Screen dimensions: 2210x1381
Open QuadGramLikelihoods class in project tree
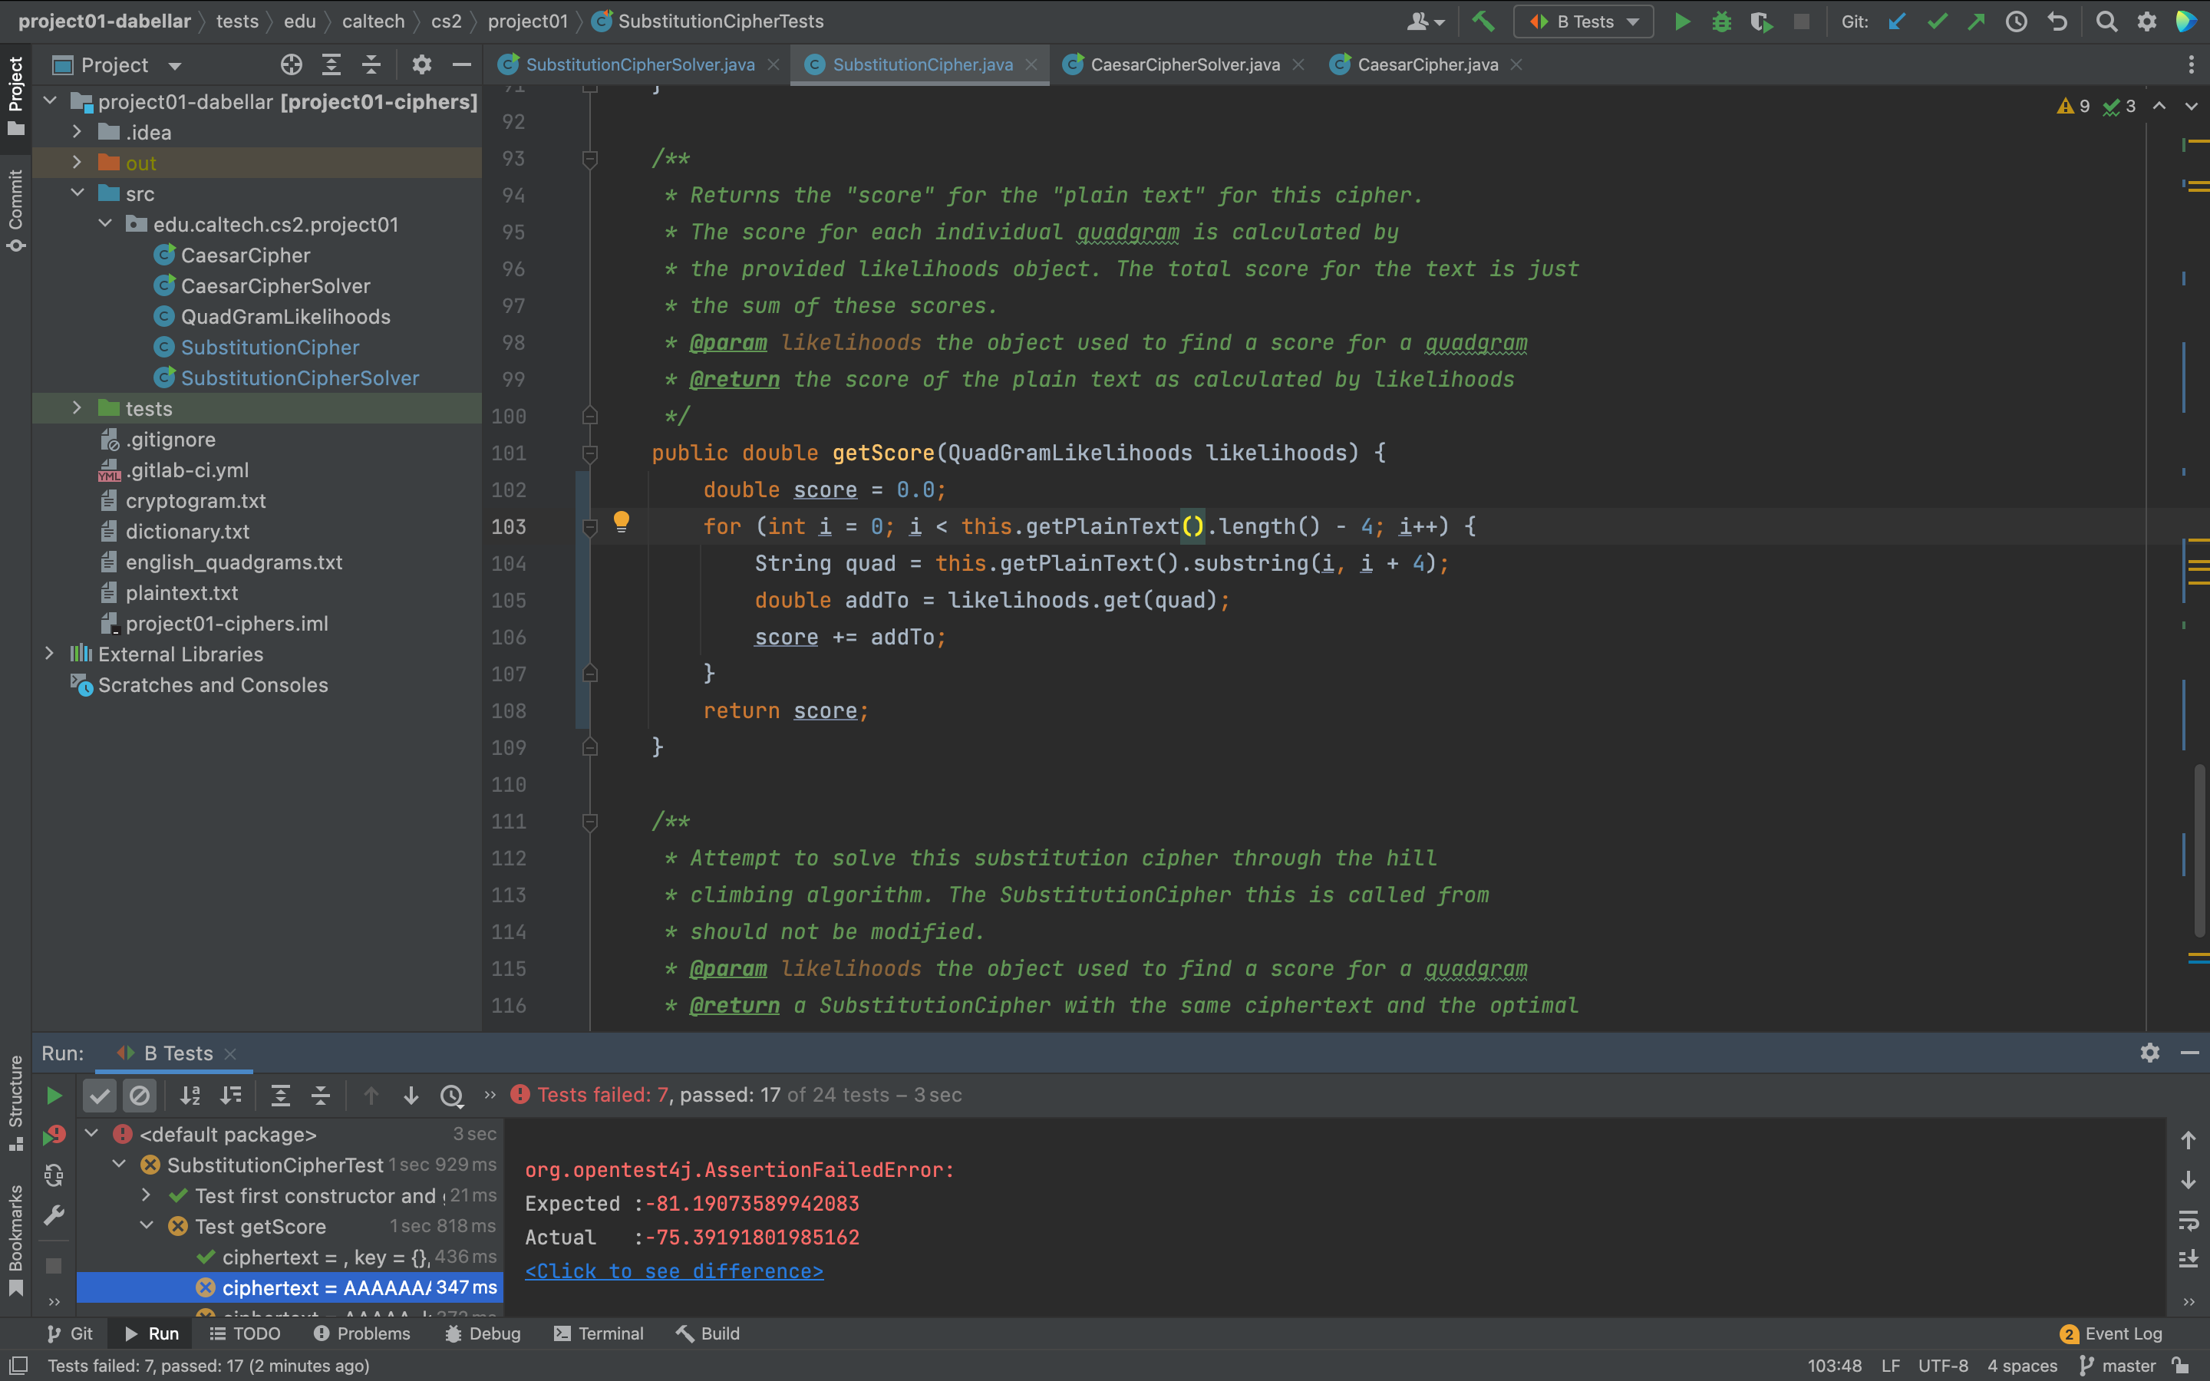pyautogui.click(x=285, y=317)
